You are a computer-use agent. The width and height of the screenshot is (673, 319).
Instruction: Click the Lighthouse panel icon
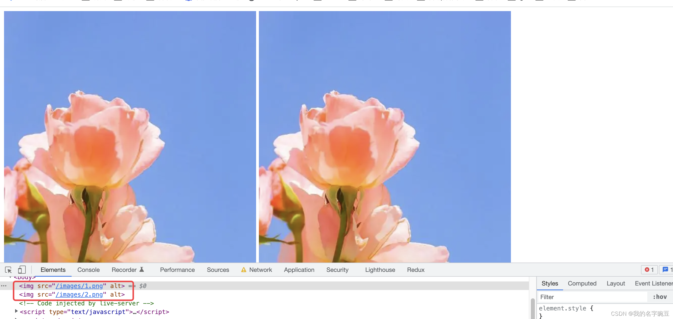(x=379, y=270)
